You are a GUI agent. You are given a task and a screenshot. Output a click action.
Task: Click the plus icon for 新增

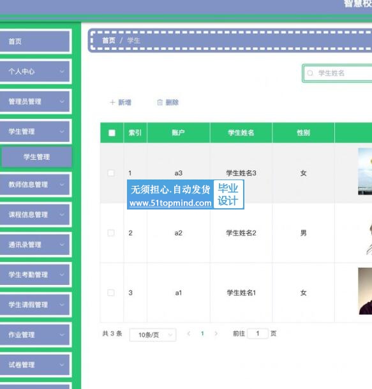tap(112, 102)
